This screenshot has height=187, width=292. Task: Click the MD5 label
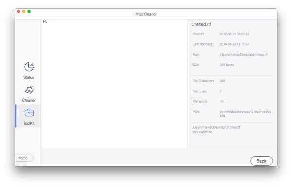coord(196,112)
